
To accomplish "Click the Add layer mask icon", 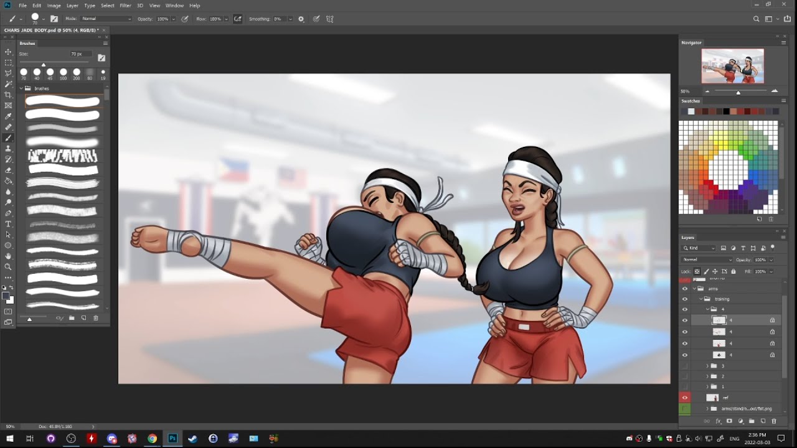I will 729,421.
